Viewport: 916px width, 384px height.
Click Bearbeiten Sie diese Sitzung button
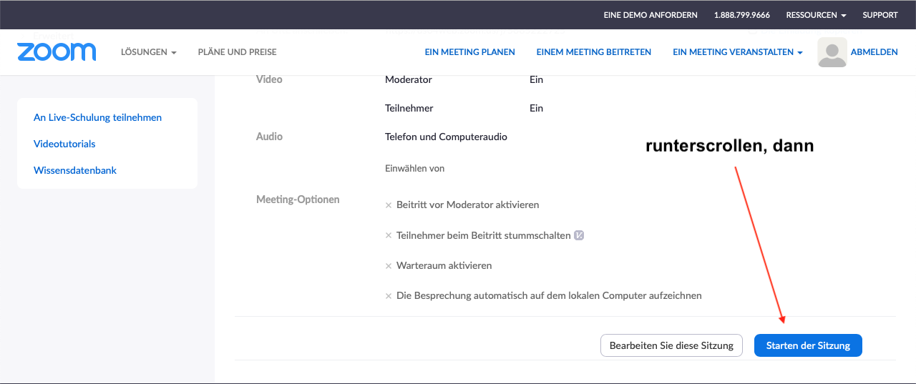(x=671, y=345)
